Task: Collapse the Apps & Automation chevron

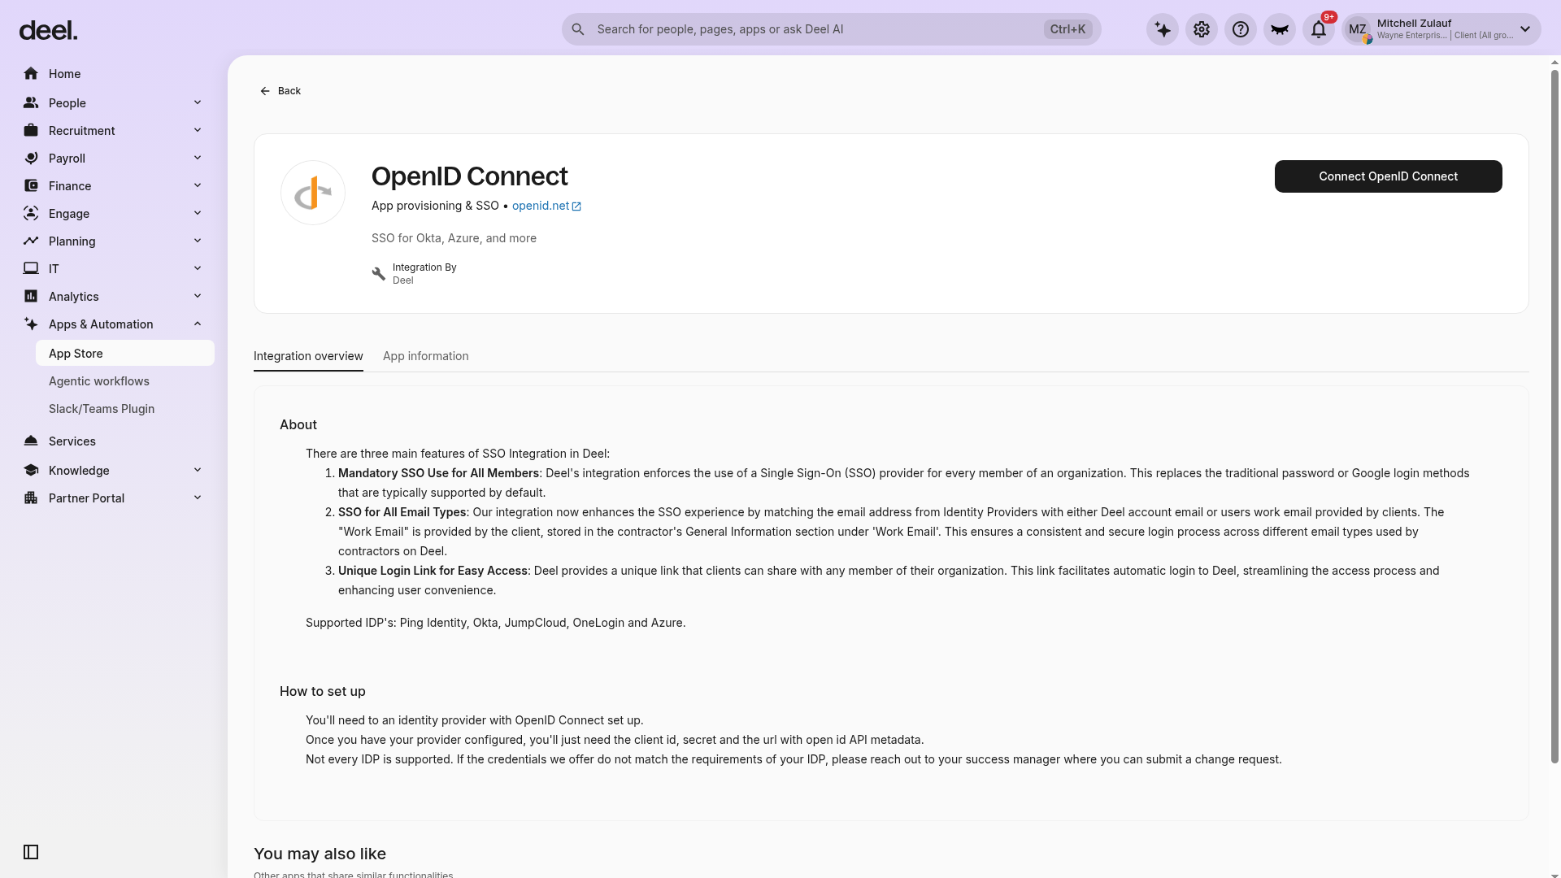Action: (198, 324)
